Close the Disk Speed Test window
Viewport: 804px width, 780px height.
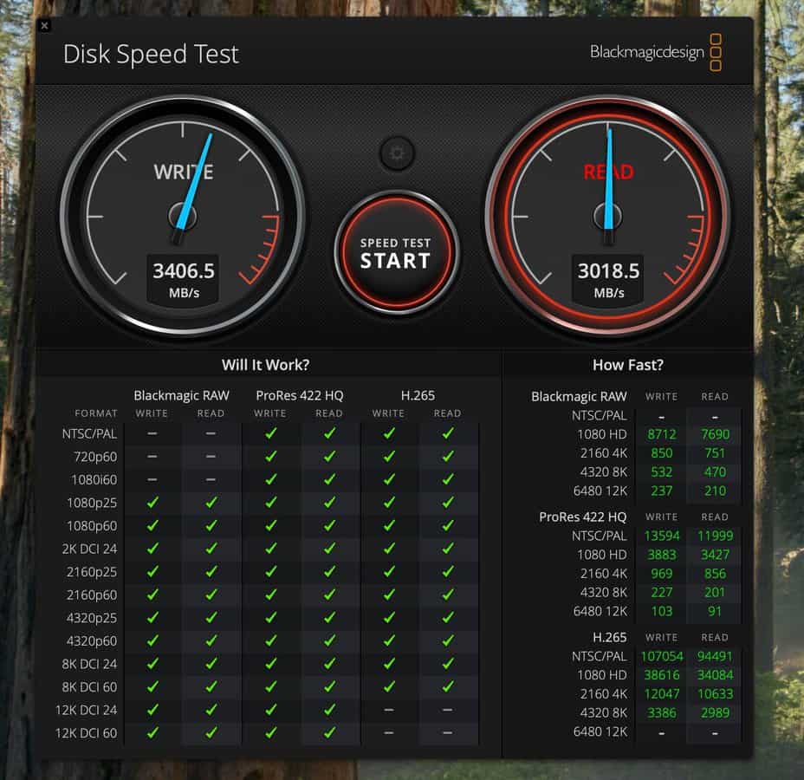(45, 26)
